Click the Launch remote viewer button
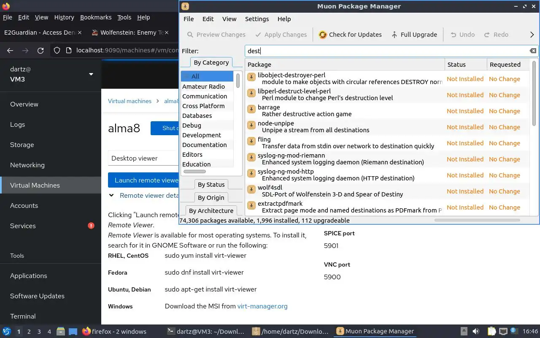 click(x=143, y=180)
